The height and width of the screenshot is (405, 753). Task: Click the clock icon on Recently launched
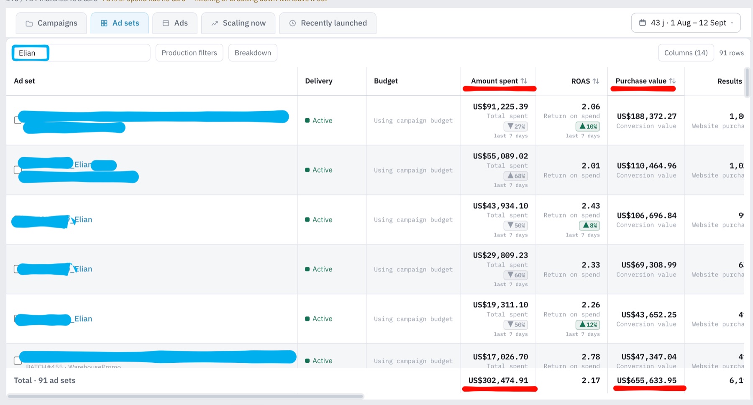pos(293,23)
